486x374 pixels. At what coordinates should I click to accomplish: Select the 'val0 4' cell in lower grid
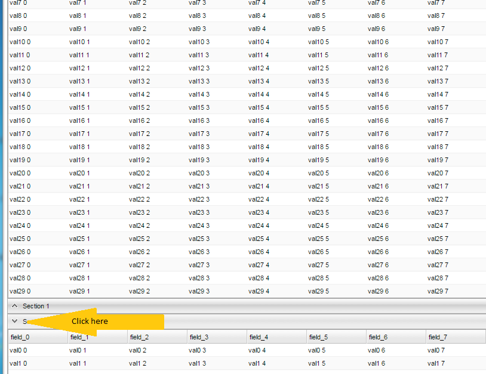pyautogui.click(x=259, y=350)
